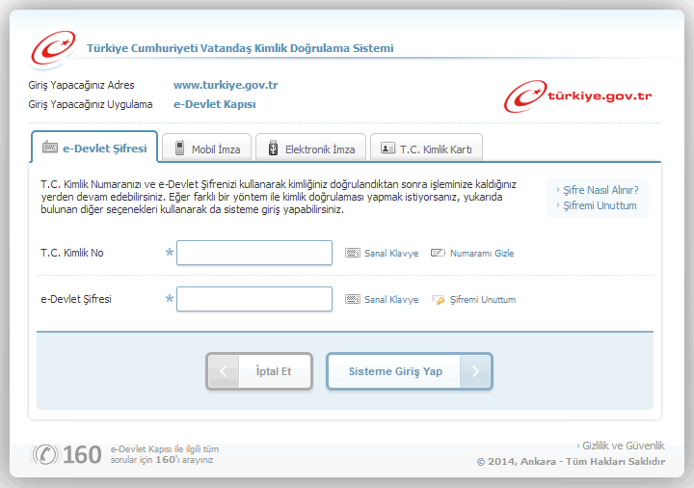Open the Şifre Nasıl Alınır? link
Screen dimensions: 694x488
601,190
